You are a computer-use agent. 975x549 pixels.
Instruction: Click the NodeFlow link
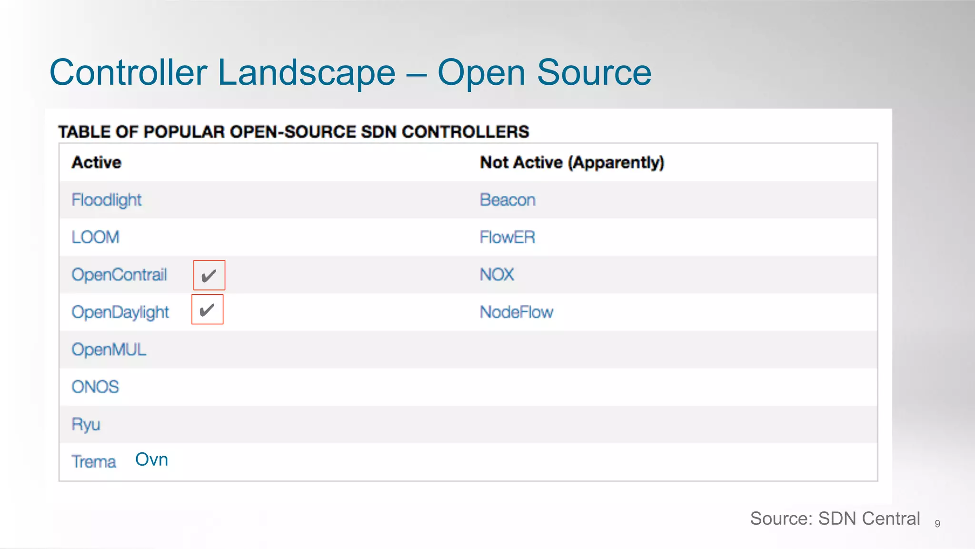[x=517, y=312]
